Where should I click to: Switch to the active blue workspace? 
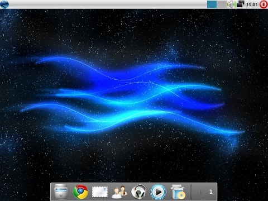[212, 4]
